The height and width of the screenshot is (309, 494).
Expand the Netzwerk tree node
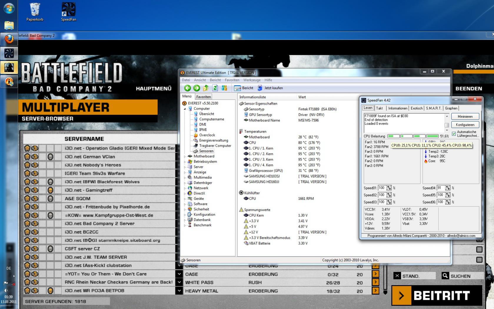[x=185, y=188]
